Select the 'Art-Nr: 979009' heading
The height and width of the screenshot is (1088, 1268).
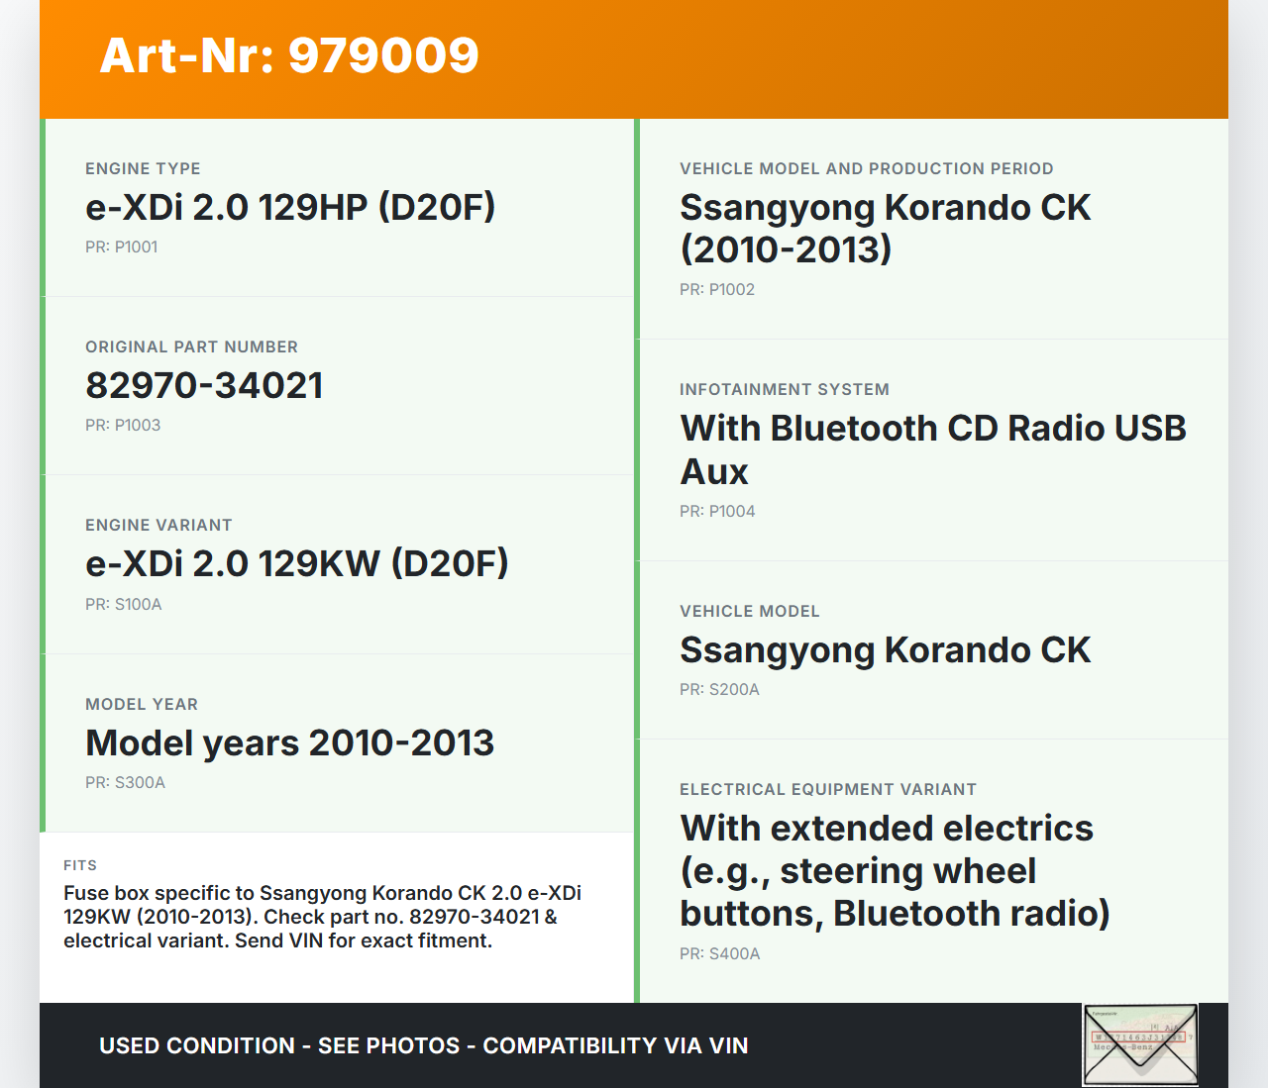coord(289,55)
